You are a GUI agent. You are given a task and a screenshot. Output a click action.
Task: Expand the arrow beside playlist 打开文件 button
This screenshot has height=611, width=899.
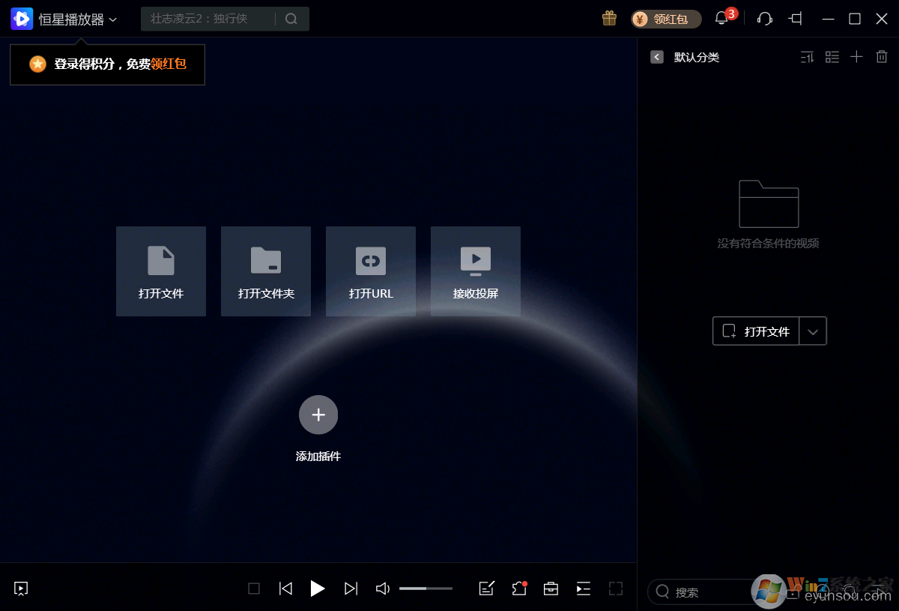[x=813, y=331]
